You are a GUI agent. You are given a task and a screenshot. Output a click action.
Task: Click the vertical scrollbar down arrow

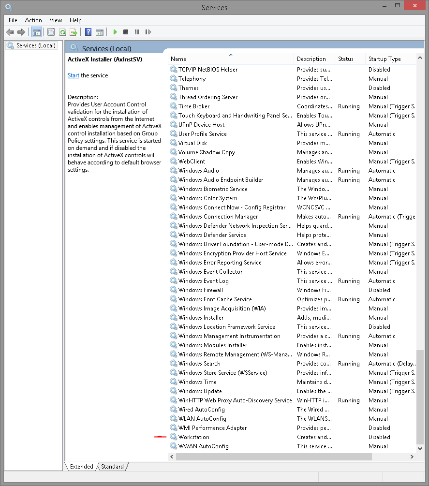420,448
